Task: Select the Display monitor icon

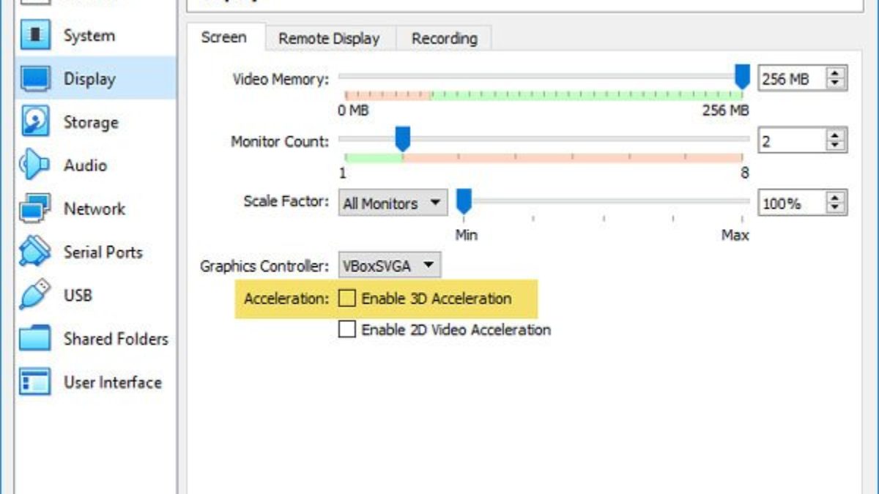Action: click(36, 78)
